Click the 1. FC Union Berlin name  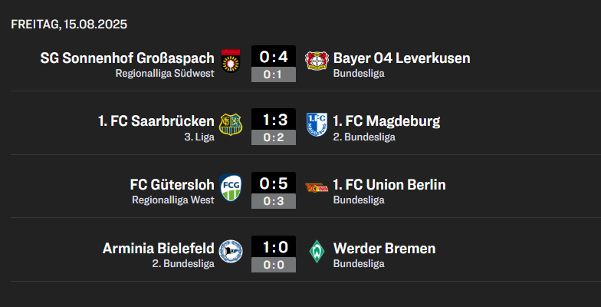tap(389, 185)
